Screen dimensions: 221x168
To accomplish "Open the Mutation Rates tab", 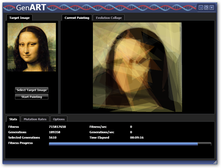I will pos(35,119).
